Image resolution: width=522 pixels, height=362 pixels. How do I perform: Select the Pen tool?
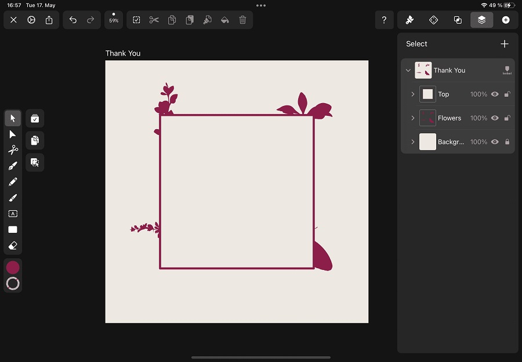[x=13, y=166]
